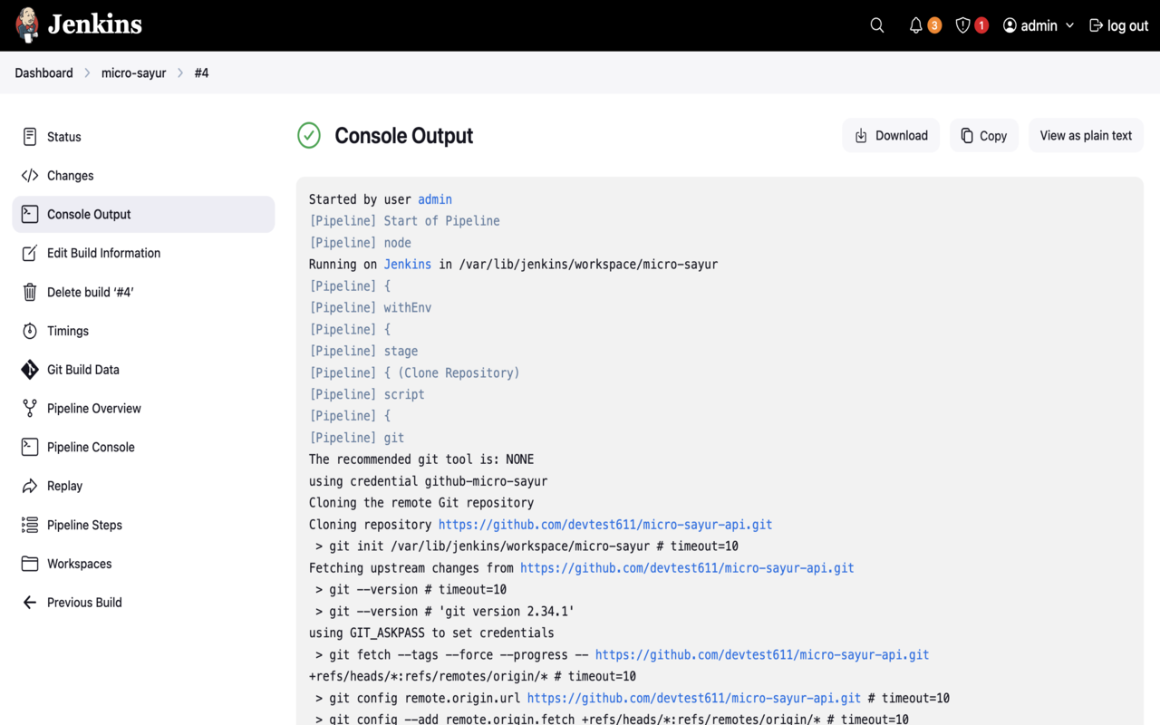Expand the admin user dropdown chevron

click(x=1069, y=25)
